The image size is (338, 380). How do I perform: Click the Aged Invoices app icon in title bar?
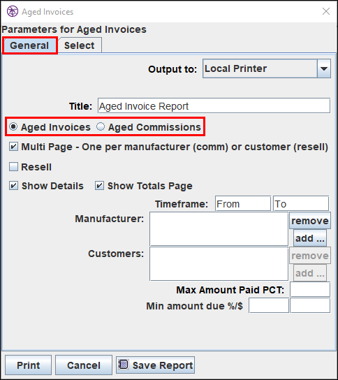coord(13,11)
